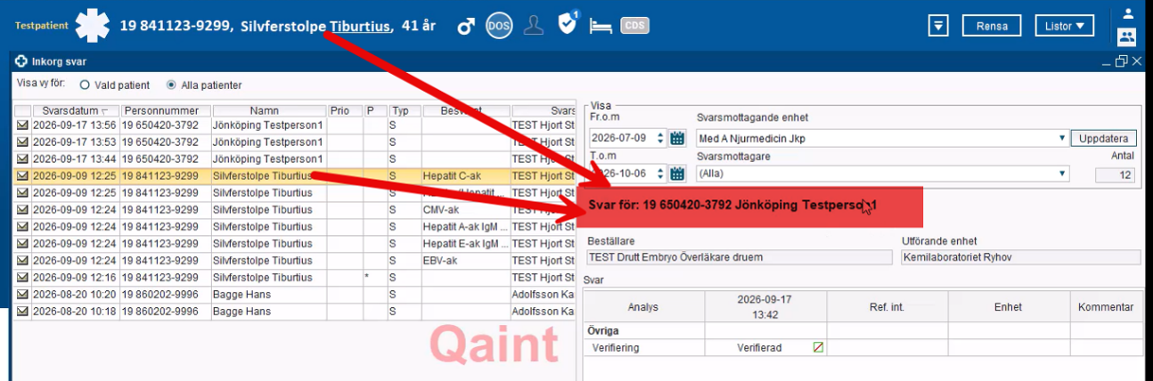Select the Hepatit C-ak result cell
Viewport: 1153px width, 381px height.
coord(465,176)
